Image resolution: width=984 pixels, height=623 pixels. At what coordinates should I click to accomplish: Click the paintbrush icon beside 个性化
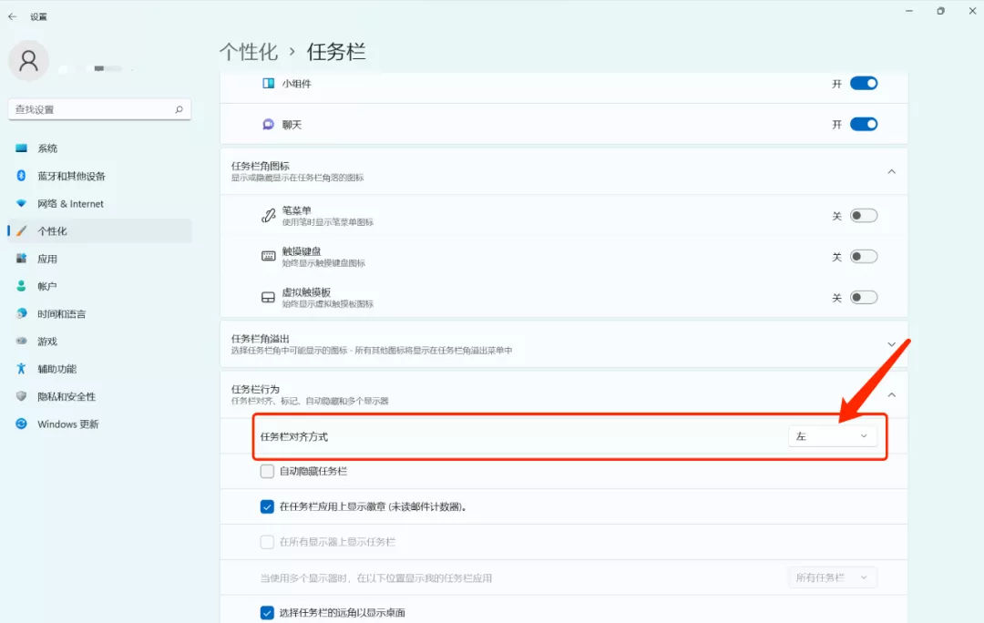21,230
